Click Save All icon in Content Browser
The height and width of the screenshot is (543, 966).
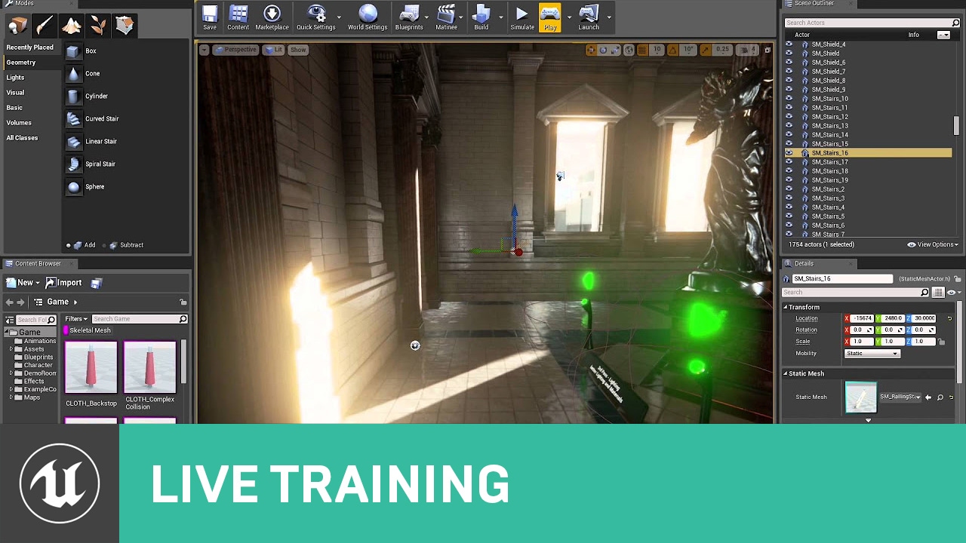[97, 283]
